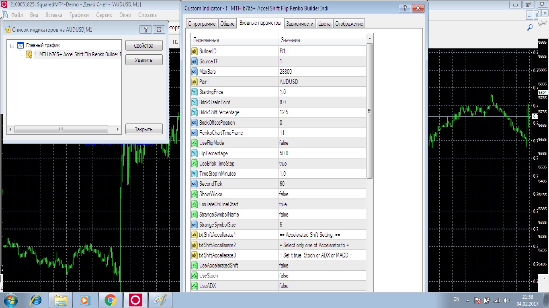Click the parameters list vertical scrollbar
Screen dimensions: 549x308
point(370,111)
